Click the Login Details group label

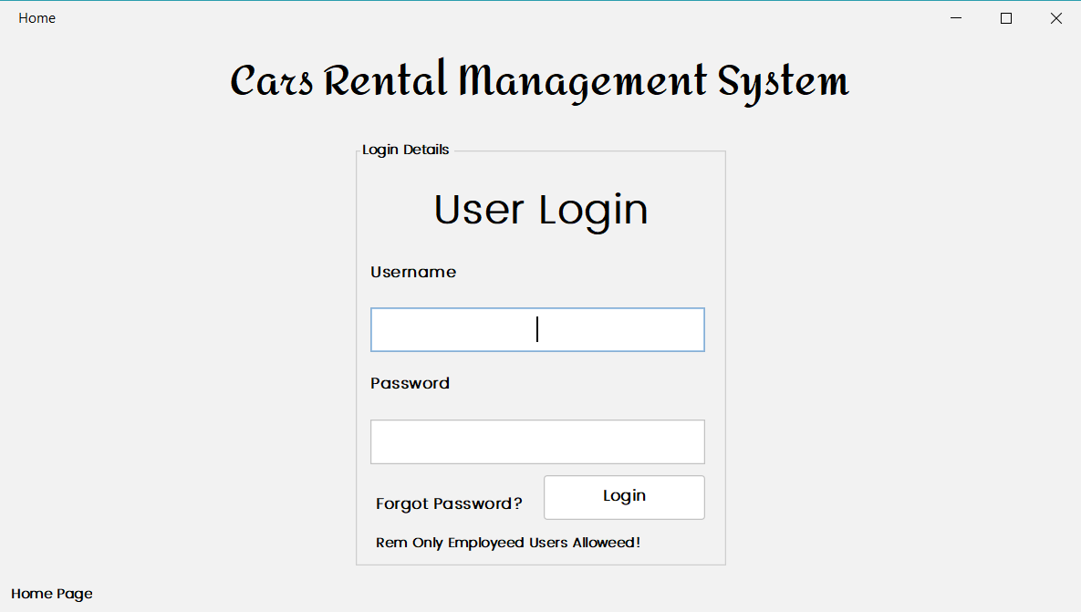click(x=405, y=149)
